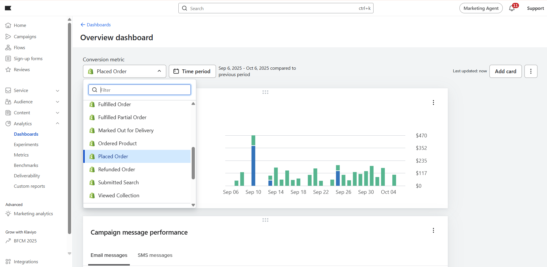Choose Viewed Collection in the dropdown list
547x267 pixels.
coord(119,196)
